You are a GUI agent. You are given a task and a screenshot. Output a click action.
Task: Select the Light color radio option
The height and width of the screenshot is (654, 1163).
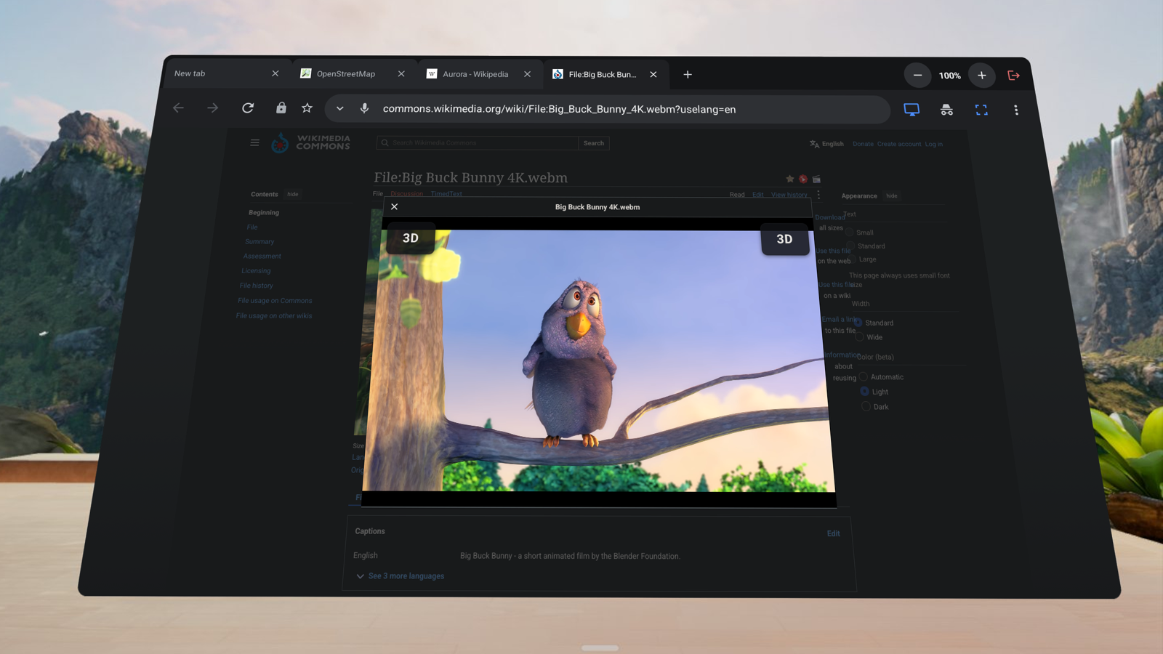pos(864,392)
